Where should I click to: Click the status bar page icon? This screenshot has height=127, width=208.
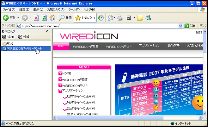tap(3, 124)
